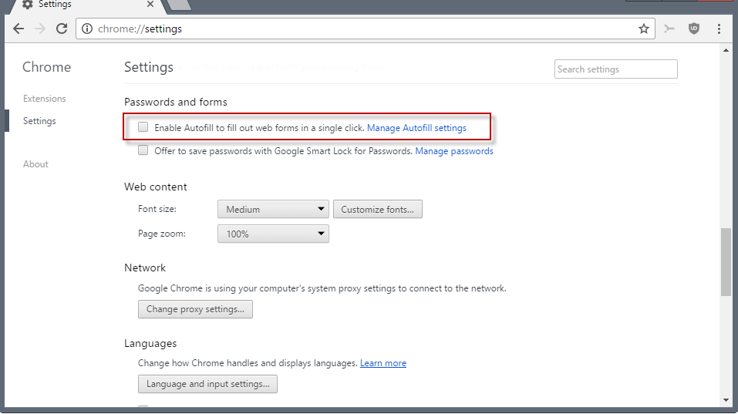
Task: Open Extensions in the sidebar
Action: click(x=44, y=99)
